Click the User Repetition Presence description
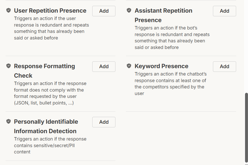This screenshot has width=248, height=165. click(51, 28)
